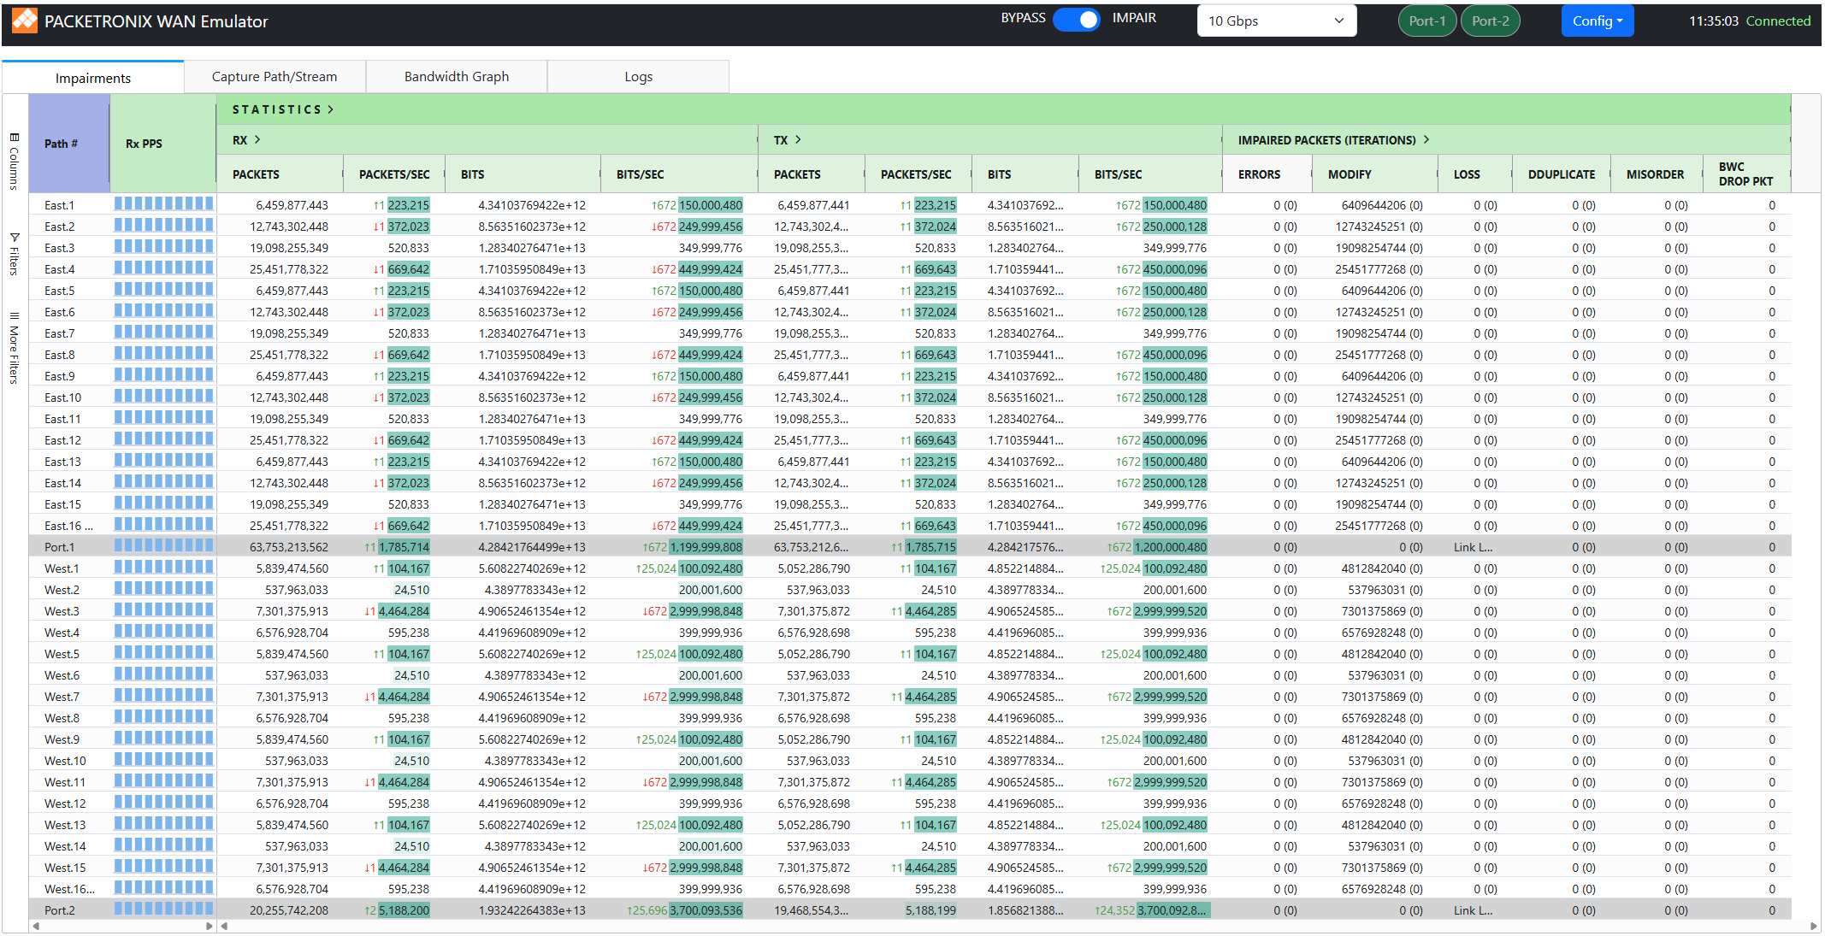
Task: Click RX packets value 63,753,213,562 in Port.1 row
Action: 289,547
